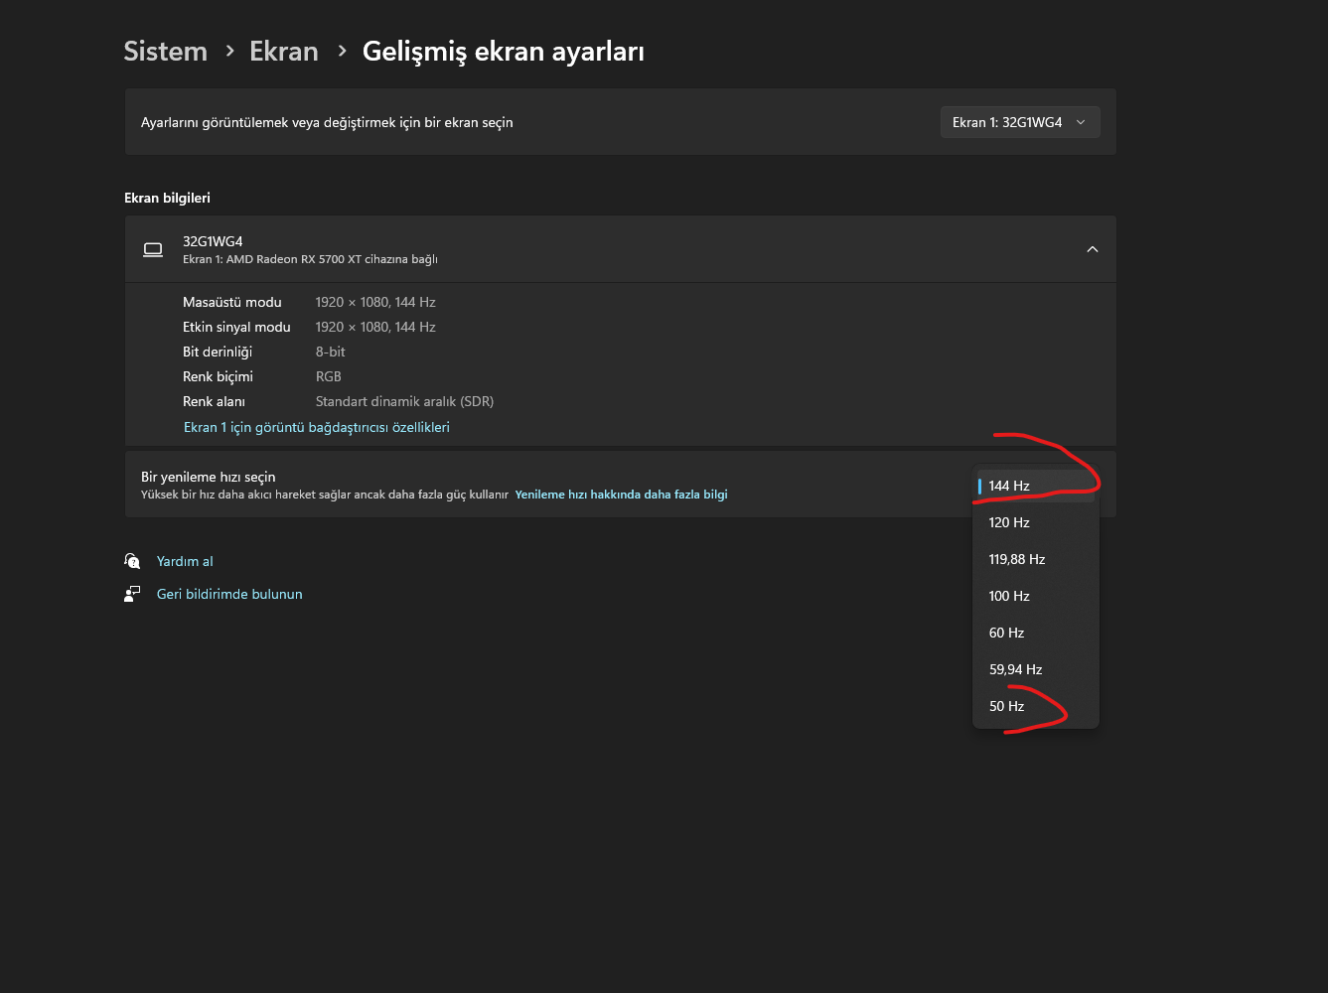Open Ekran 1 display adapter properties link

(317, 427)
